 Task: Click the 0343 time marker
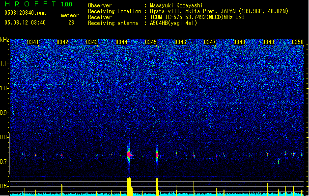pyautogui.click(x=92, y=42)
